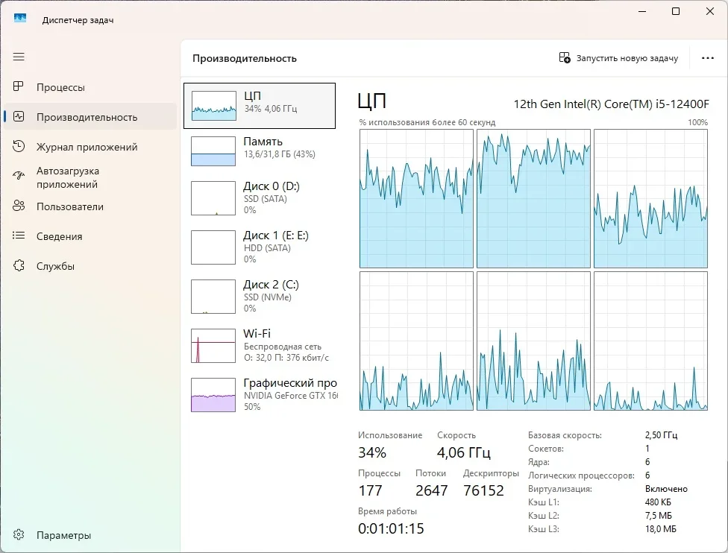Viewport: 728px width, 553px height.
Task: Maximize the Task Manager window
Action: click(676, 11)
